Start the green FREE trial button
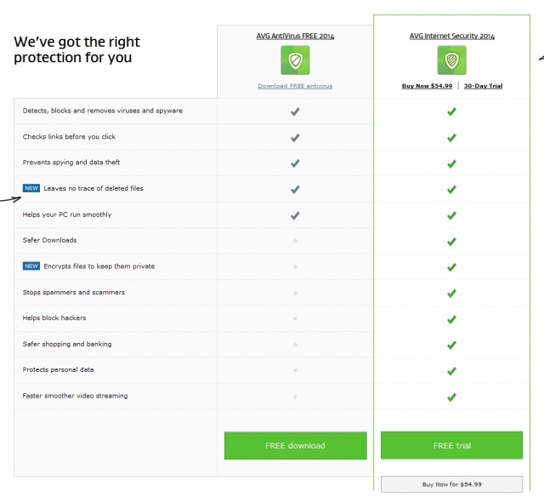544x503 pixels. coord(451,445)
